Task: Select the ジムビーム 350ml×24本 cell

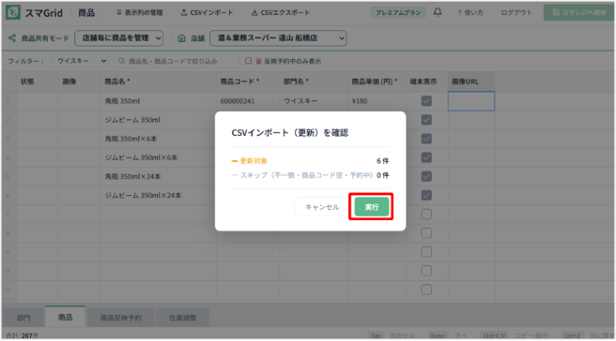Action: pyautogui.click(x=159, y=195)
